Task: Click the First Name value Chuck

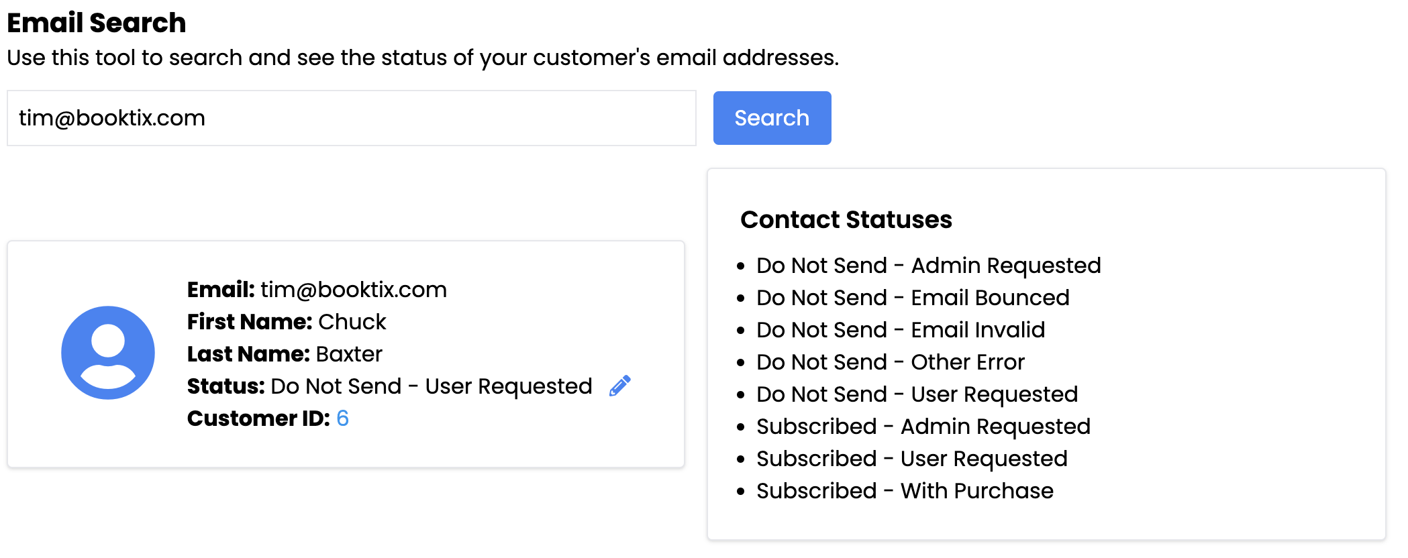Action: pos(352,322)
